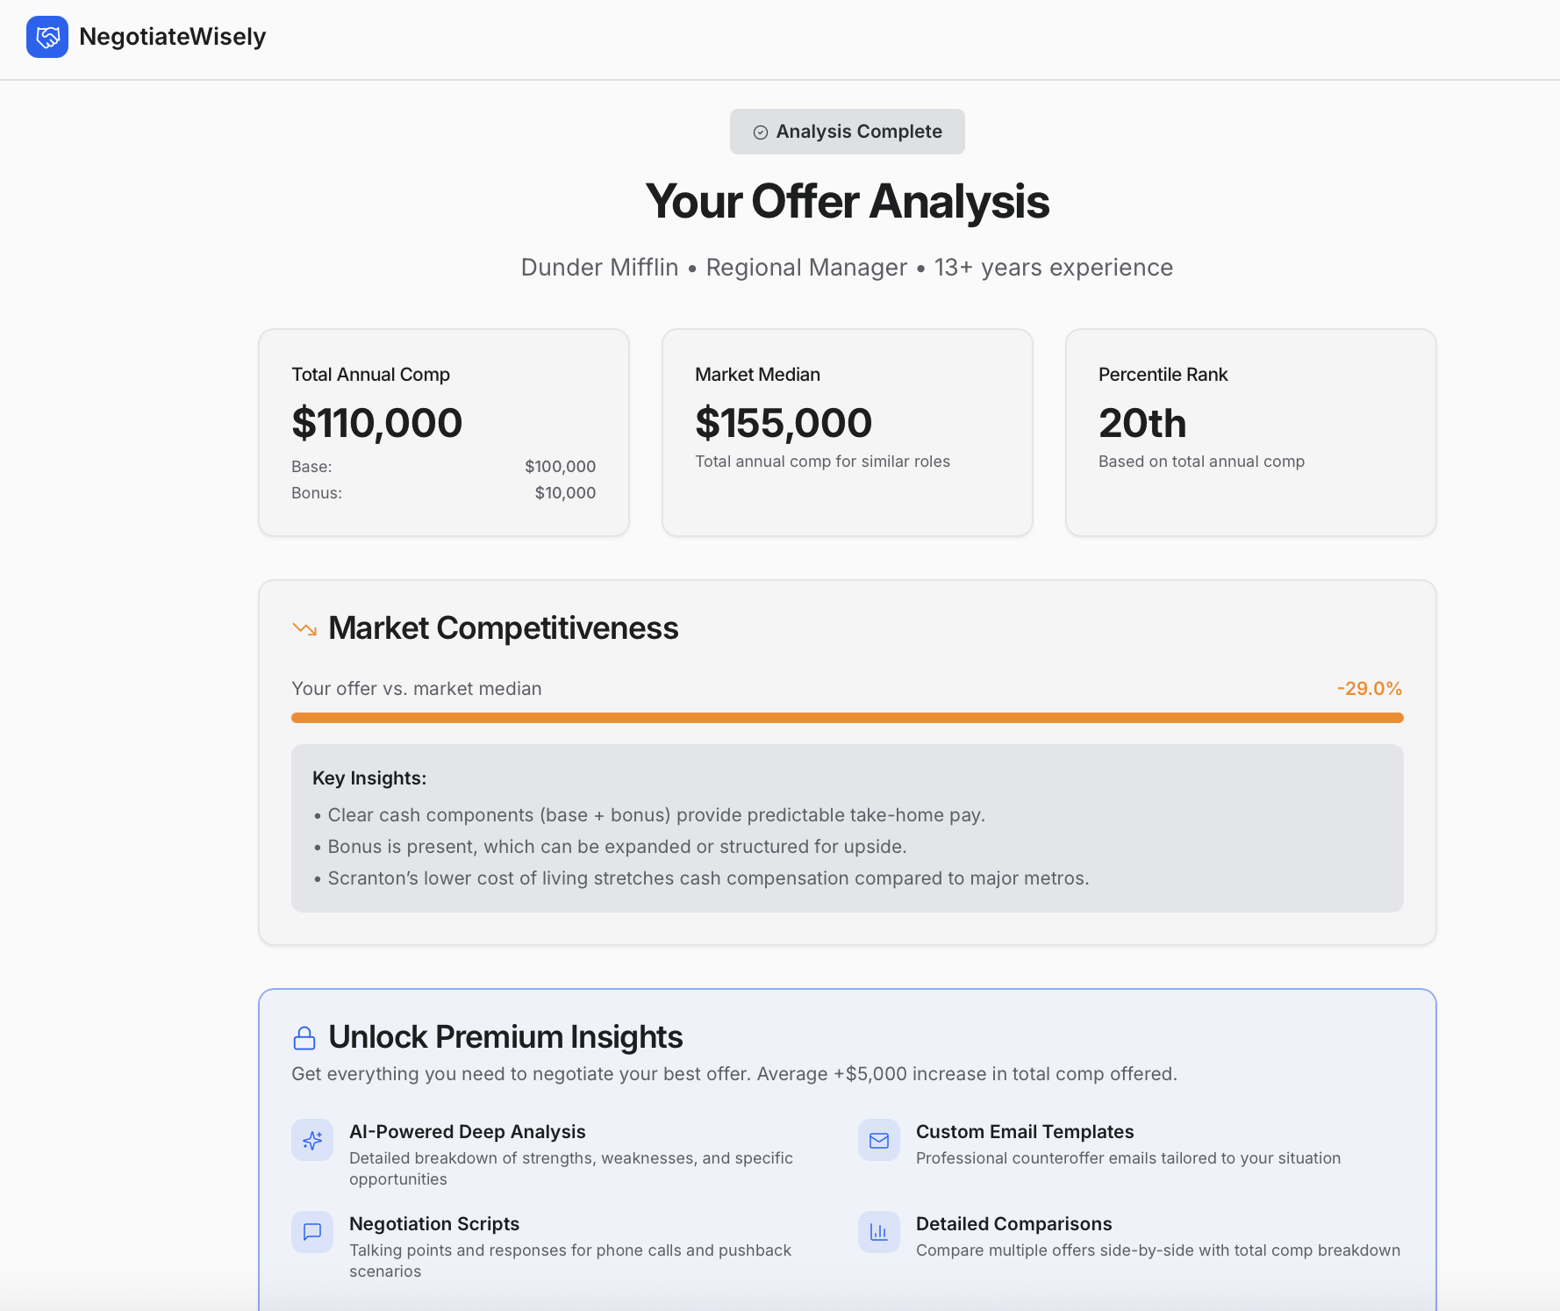
Task: Click the speech bubble icon for Negotiation Scripts
Action: 311,1232
